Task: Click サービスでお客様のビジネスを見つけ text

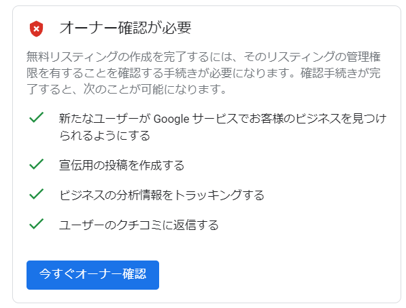Action: (x=290, y=119)
